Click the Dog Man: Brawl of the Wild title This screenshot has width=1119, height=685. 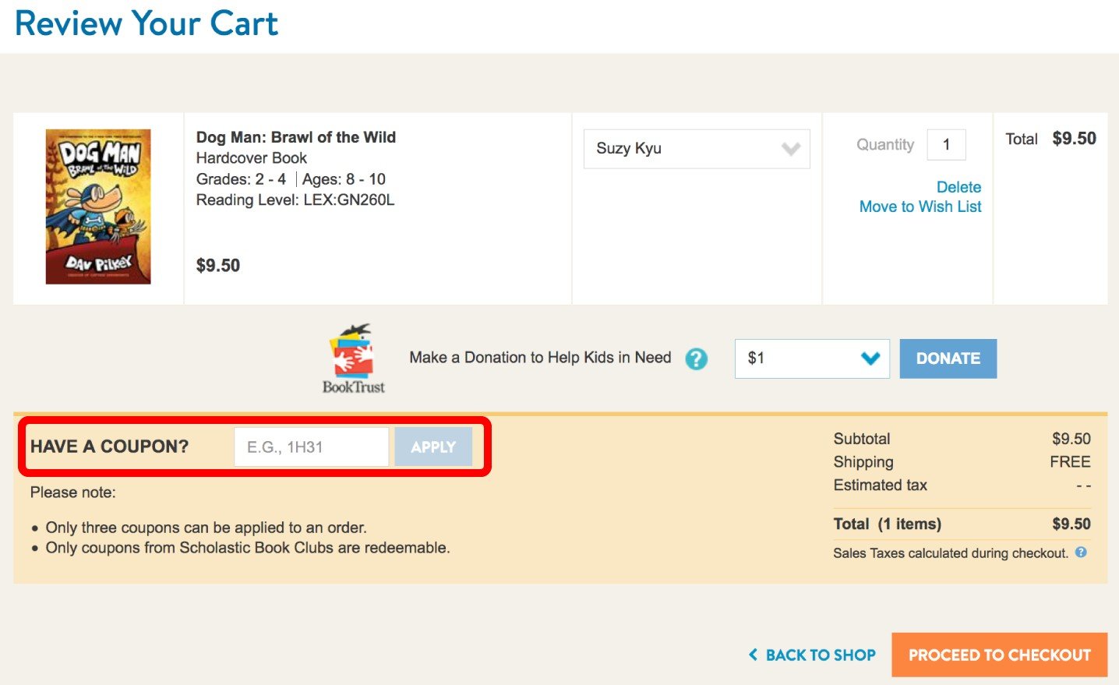(x=296, y=137)
